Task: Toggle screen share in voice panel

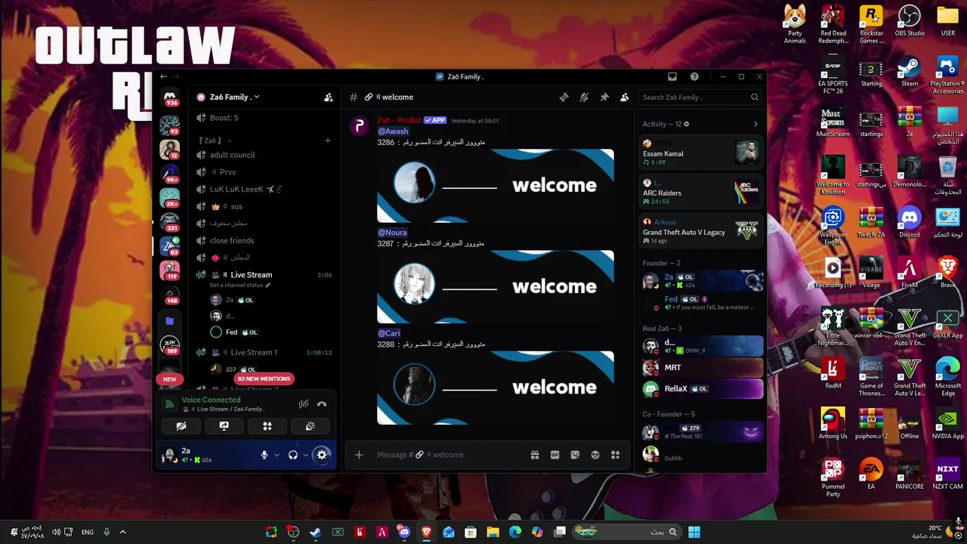Action: click(x=224, y=426)
